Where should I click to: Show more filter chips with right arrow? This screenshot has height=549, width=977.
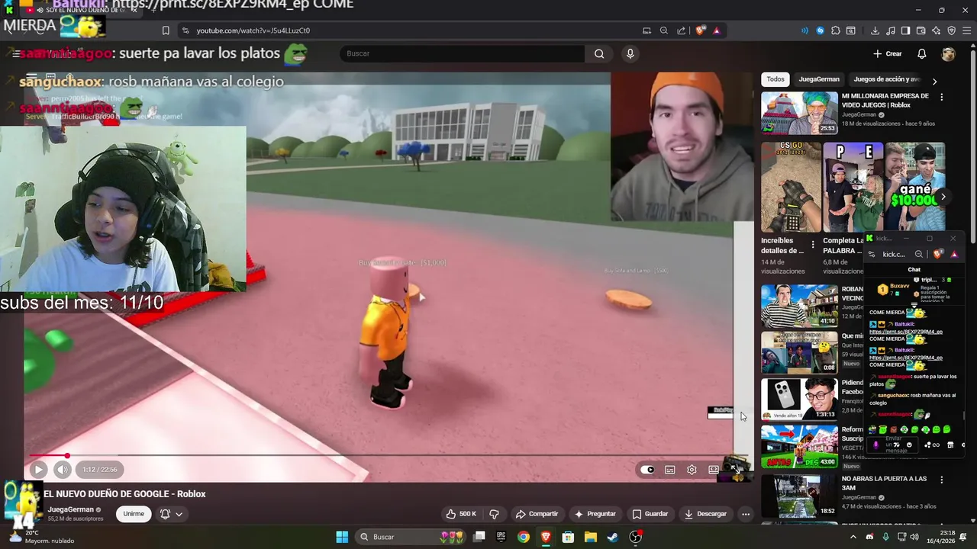point(934,81)
